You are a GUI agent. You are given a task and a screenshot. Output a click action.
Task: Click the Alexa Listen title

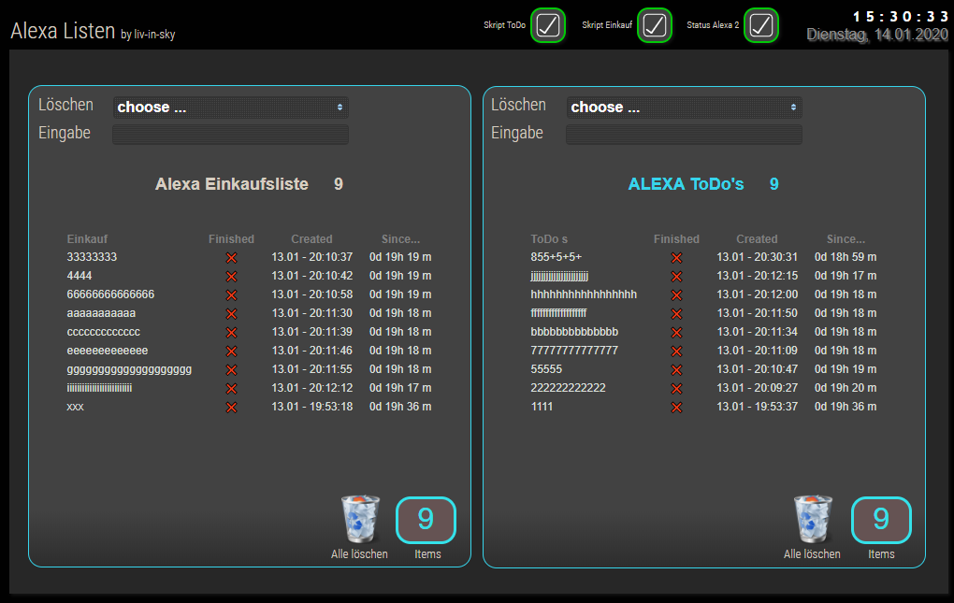pos(63,31)
